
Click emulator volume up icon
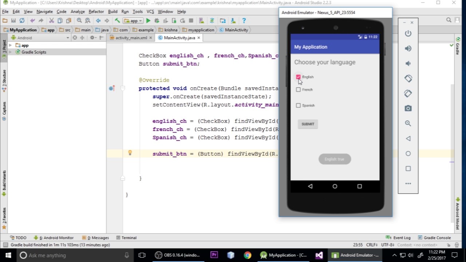coord(408,48)
